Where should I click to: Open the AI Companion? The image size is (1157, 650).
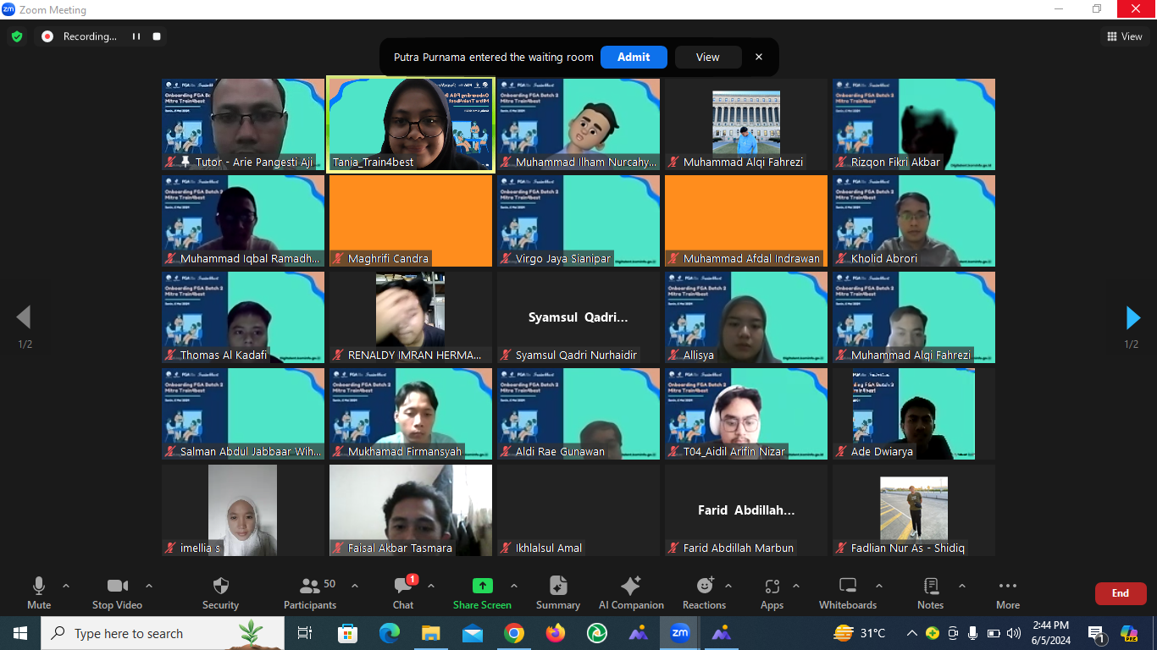coord(631,586)
